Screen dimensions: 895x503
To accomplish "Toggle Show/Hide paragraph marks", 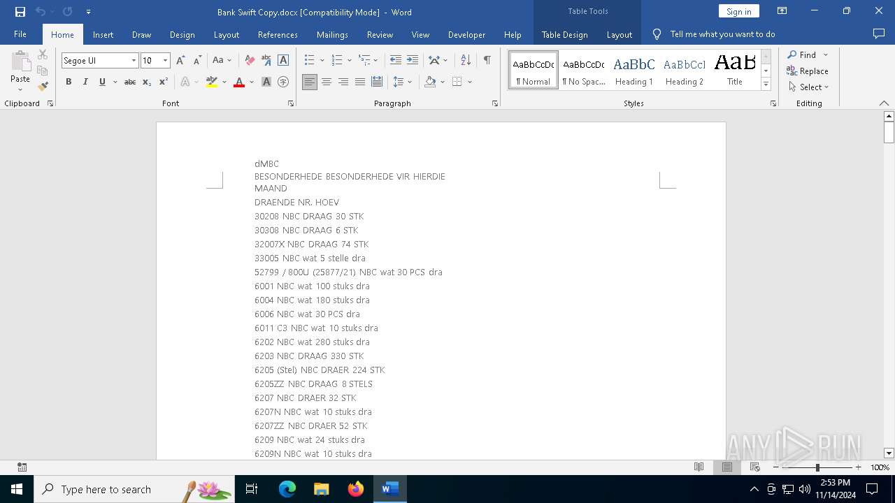I will pos(487,61).
